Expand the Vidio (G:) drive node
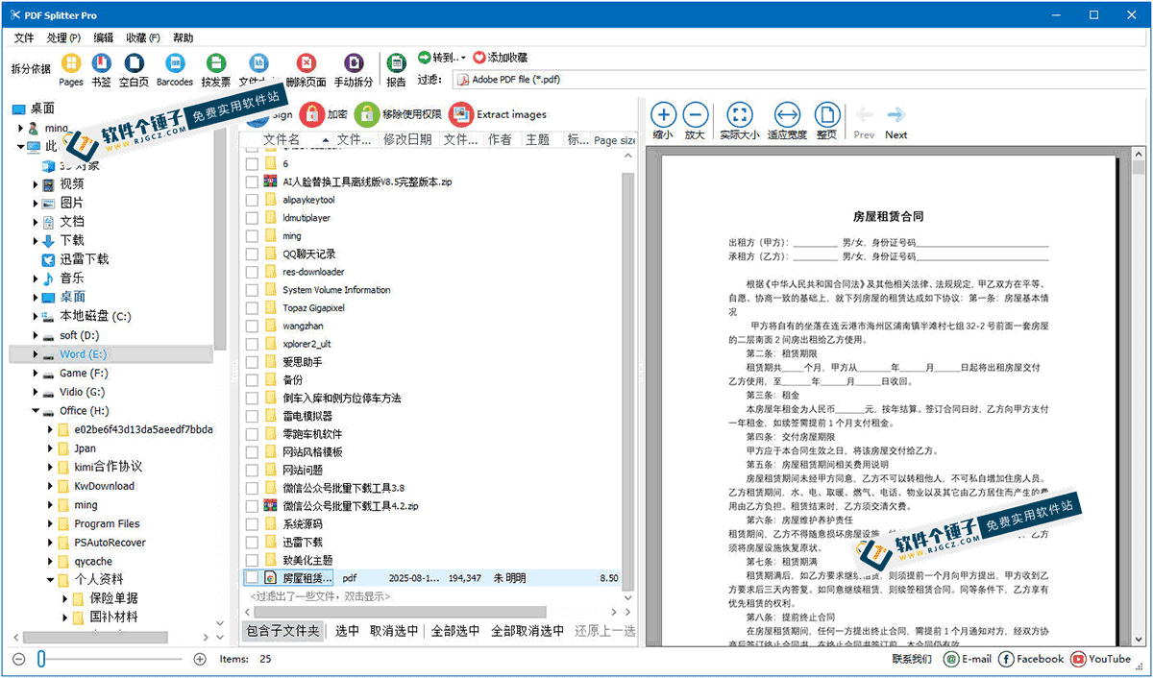 click(x=36, y=392)
